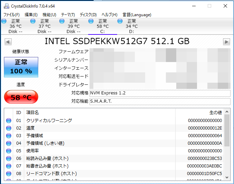Viewport: 234px width, 184px height.
Task: Click the blue status orb for 39 °C disk
Action: 62,21
